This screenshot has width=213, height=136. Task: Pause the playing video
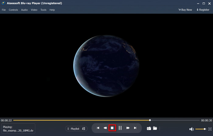(120, 128)
